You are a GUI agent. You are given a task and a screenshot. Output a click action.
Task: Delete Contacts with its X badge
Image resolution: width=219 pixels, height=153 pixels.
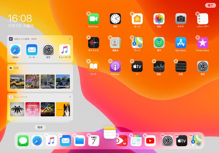click(110, 37)
